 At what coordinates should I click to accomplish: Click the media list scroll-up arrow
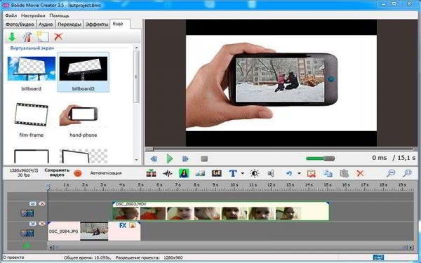click(x=136, y=48)
